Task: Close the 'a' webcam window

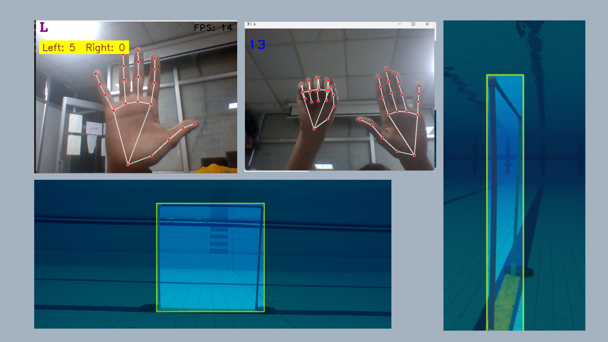Action: [x=427, y=24]
